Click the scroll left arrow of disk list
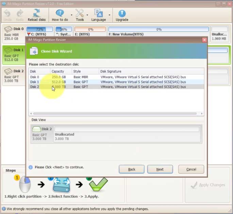233x214 pixels. (x=31, y=114)
